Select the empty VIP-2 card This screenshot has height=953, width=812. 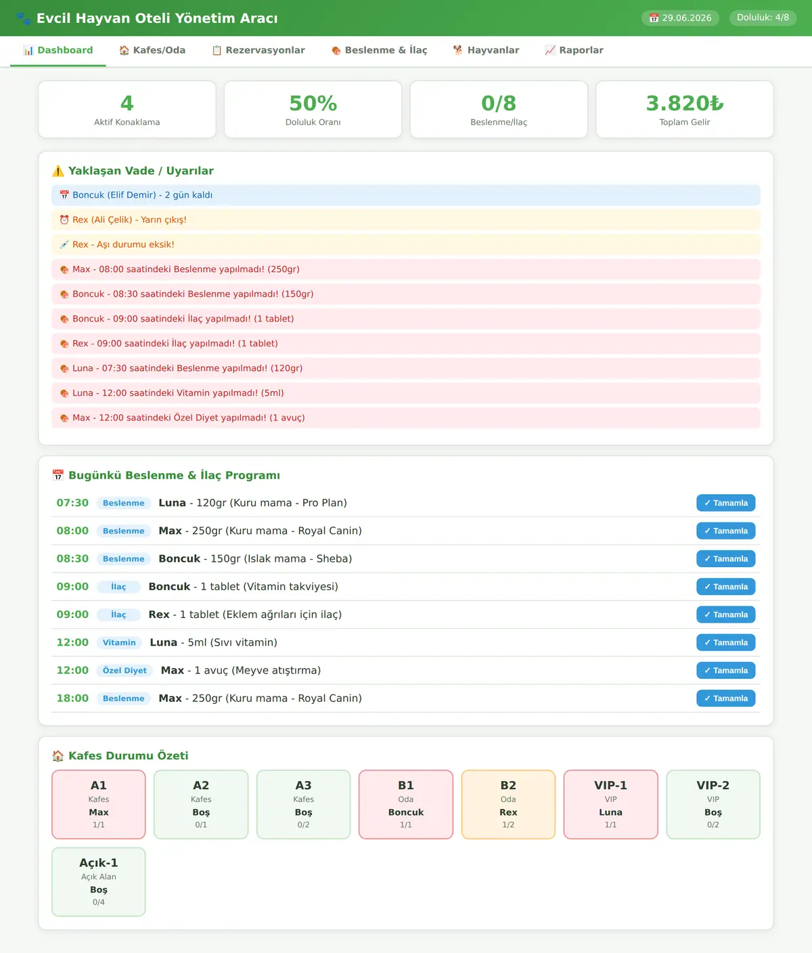tap(713, 805)
